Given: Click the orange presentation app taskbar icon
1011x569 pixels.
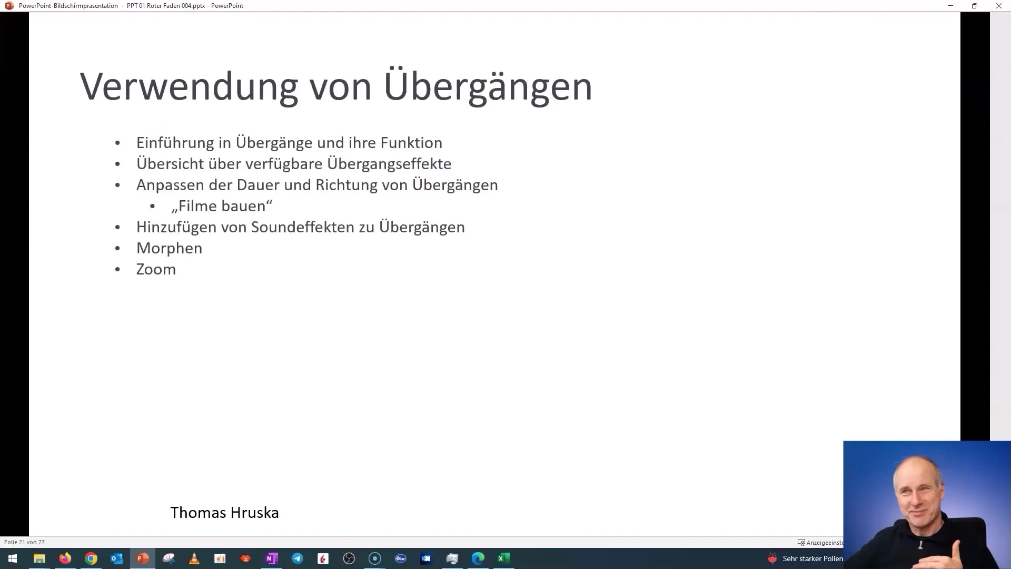Looking at the screenshot, I should point(220,558).
